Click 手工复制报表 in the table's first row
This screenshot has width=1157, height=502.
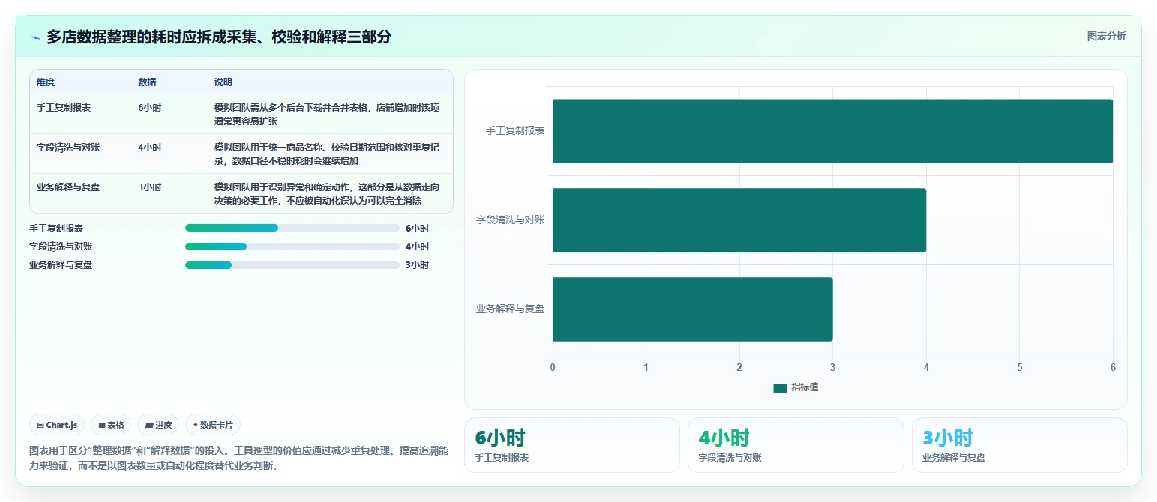[x=64, y=108]
